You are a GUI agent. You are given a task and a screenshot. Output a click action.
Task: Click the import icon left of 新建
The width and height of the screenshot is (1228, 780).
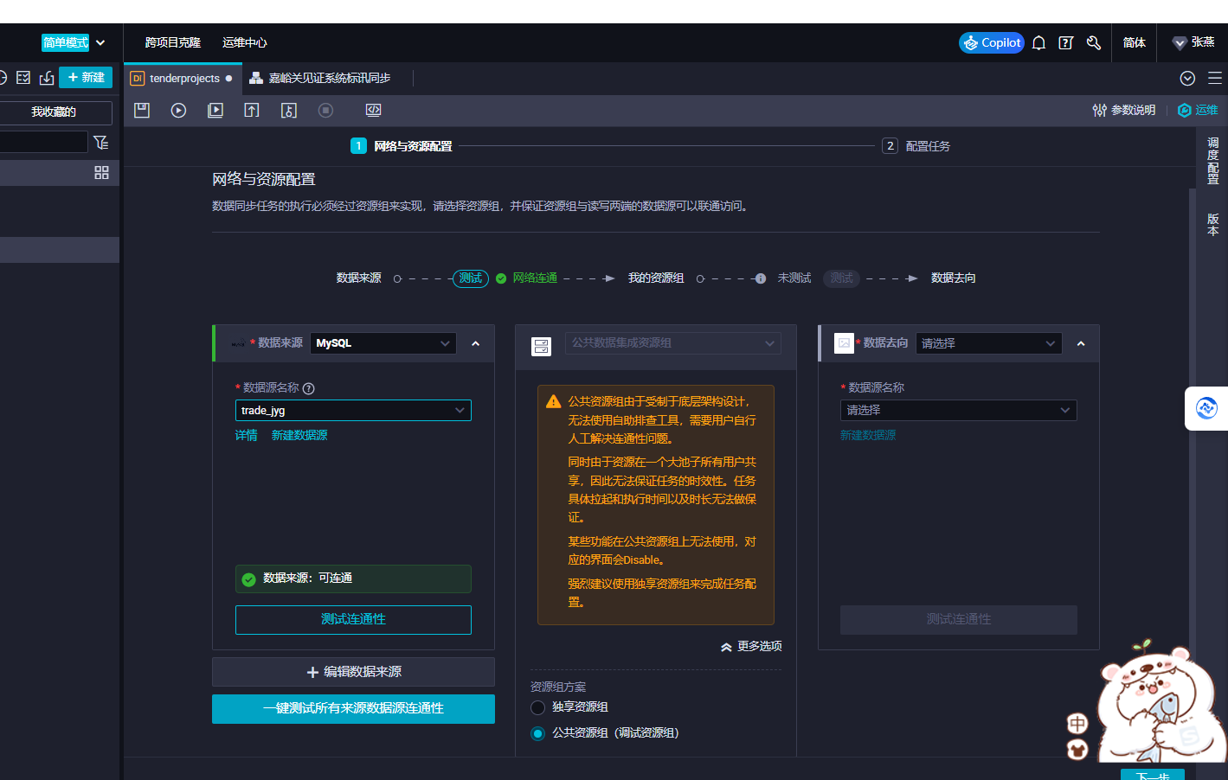point(47,78)
